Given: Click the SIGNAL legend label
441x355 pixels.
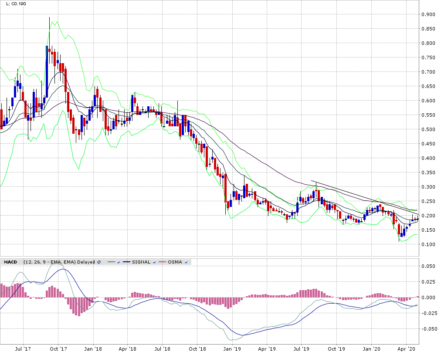Looking at the screenshot, I should pyautogui.click(x=141, y=262).
